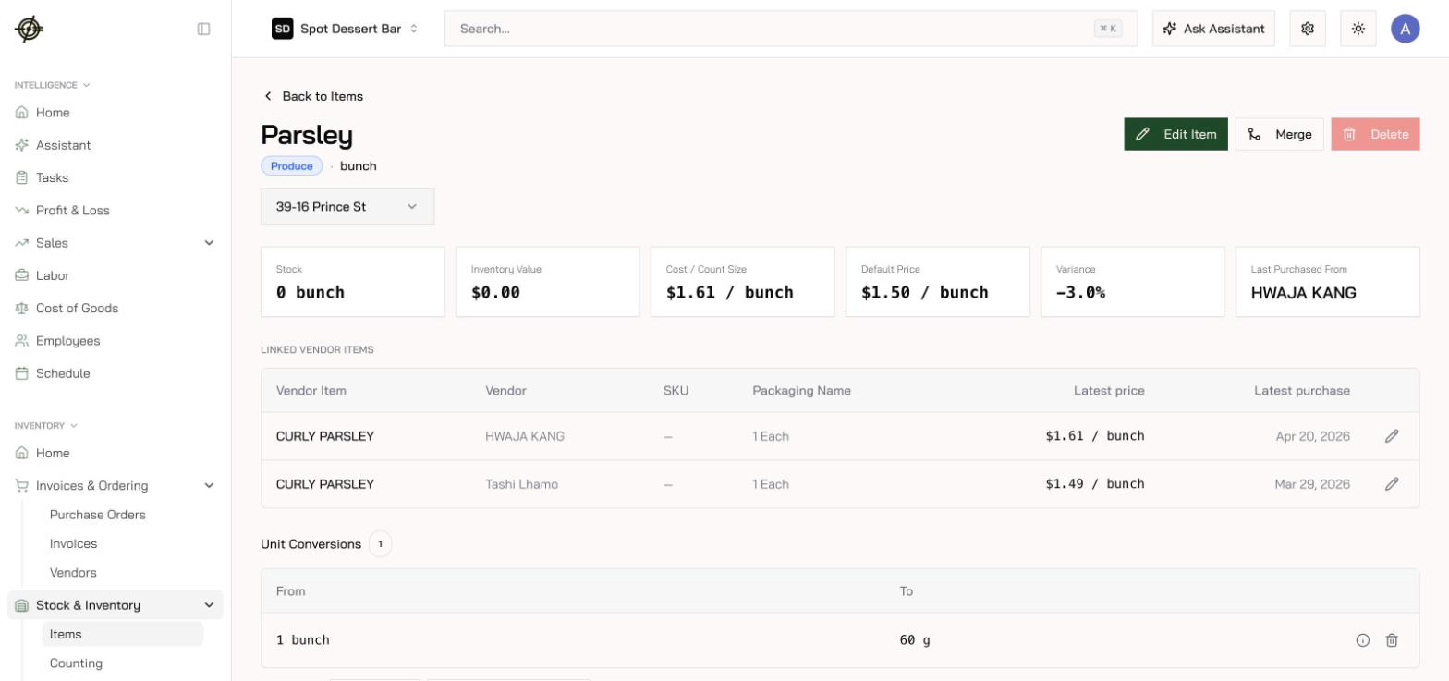Click the $1.49 / bunch price
This screenshot has width=1449, height=681.
click(1095, 484)
